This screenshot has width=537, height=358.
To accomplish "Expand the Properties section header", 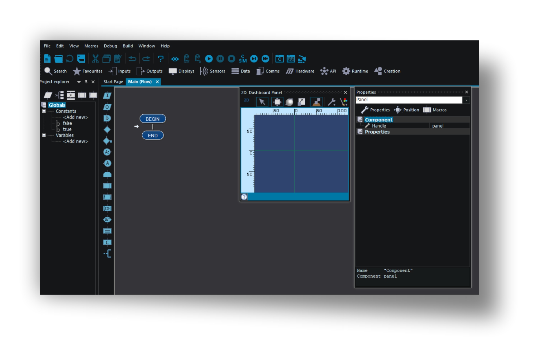I will click(360, 132).
